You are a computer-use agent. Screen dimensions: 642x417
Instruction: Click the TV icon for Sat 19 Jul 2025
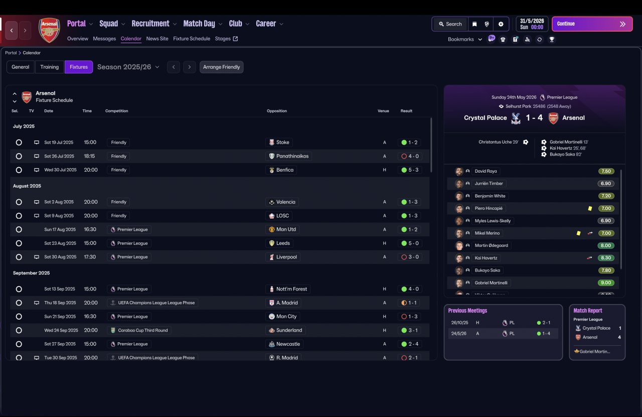tap(36, 143)
